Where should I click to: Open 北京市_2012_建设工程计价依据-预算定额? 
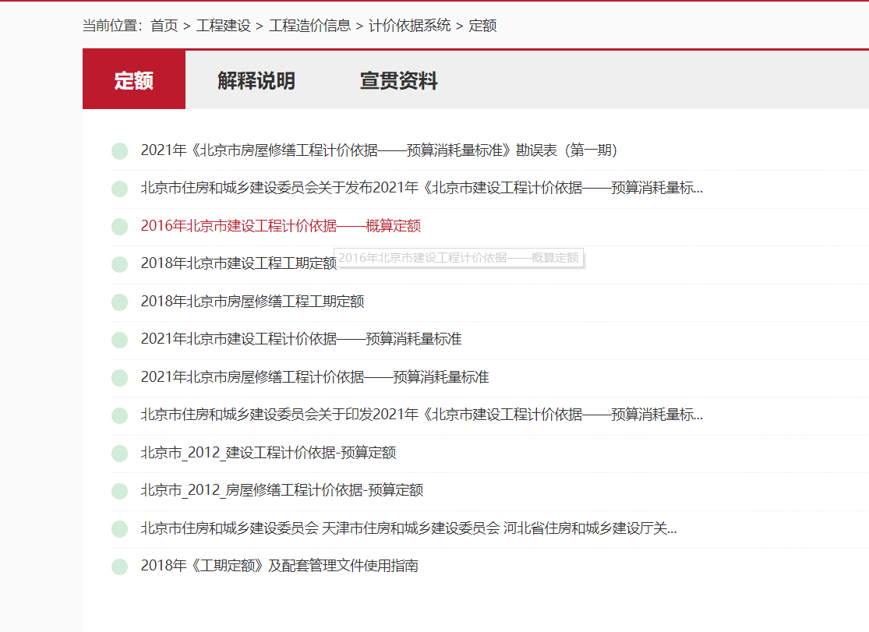pyautogui.click(x=268, y=453)
